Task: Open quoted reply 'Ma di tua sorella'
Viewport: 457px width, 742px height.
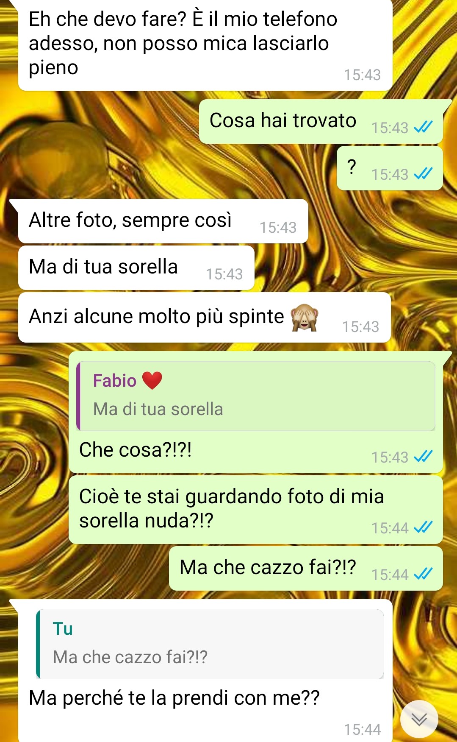Action: (x=256, y=396)
